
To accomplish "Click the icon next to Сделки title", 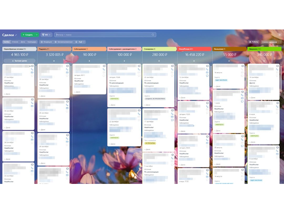I will [16, 35].
